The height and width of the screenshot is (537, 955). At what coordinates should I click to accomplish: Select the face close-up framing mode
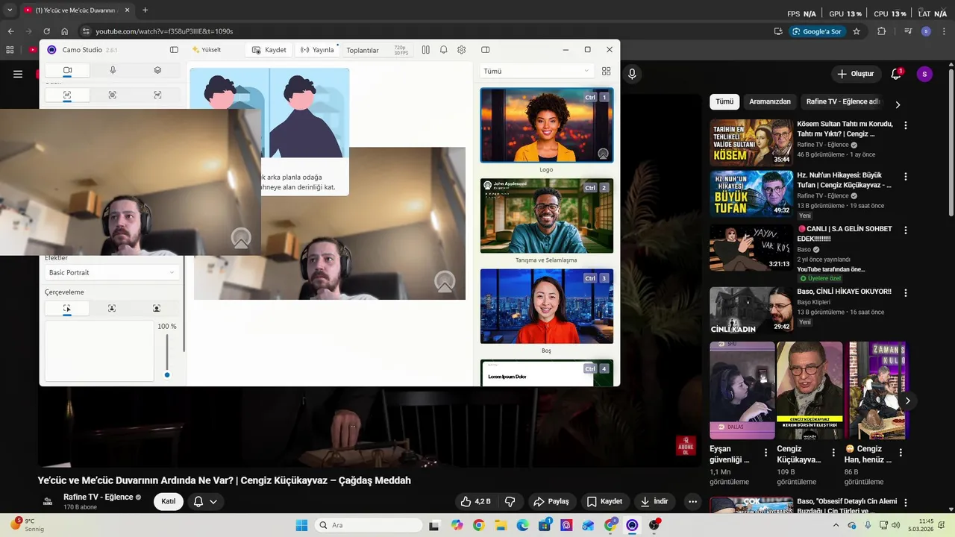157,308
